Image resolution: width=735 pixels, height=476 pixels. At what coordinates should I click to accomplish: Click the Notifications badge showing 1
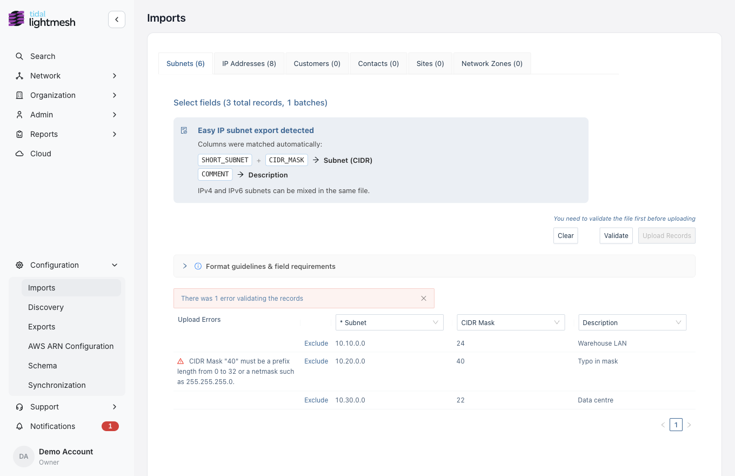110,426
